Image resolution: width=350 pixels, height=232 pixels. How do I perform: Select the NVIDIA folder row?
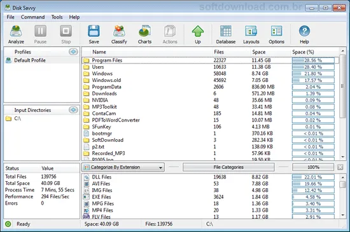[210, 100]
